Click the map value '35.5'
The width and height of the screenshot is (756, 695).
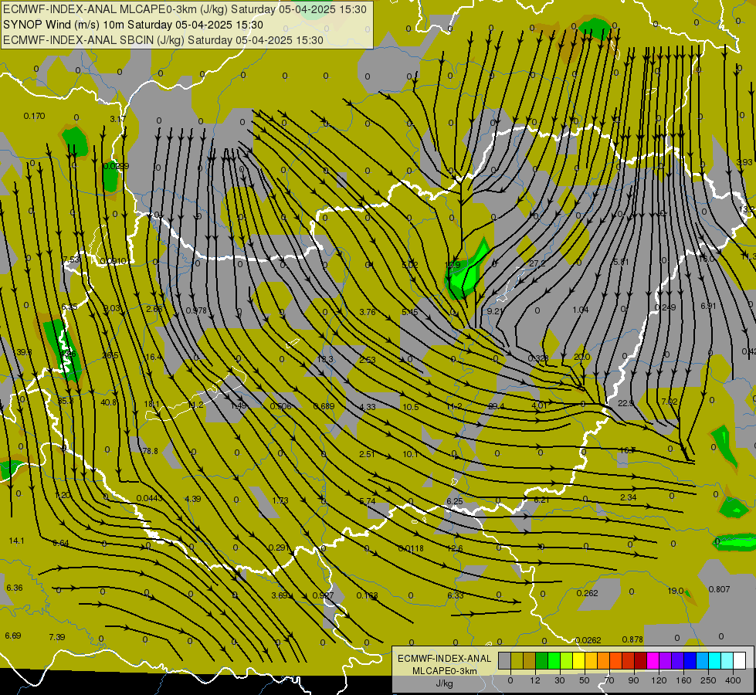pos(65,401)
